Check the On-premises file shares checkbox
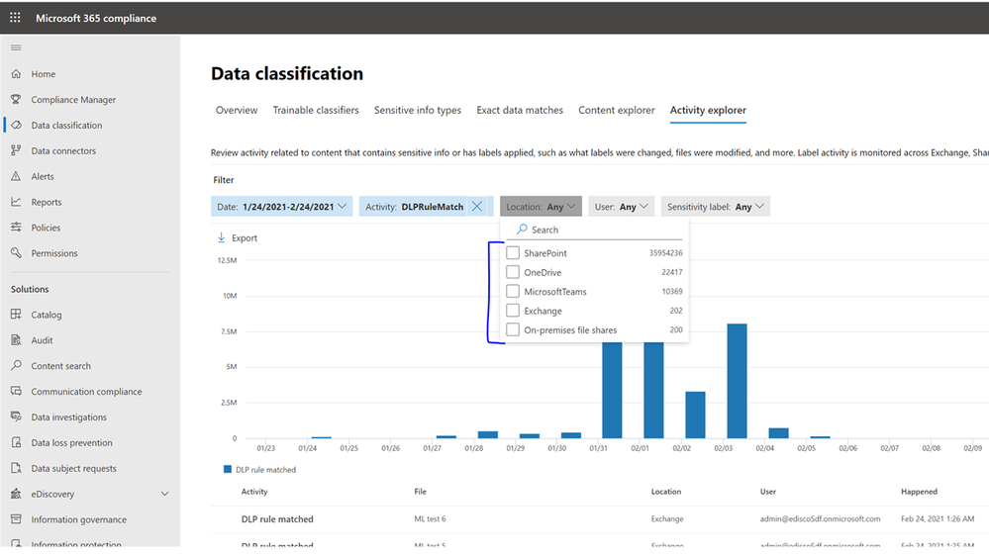This screenshot has height=556, width=989. [513, 329]
